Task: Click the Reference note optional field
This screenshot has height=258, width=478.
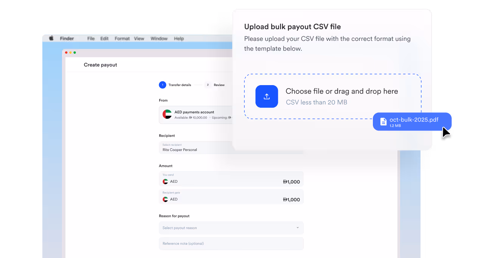Action: point(231,243)
